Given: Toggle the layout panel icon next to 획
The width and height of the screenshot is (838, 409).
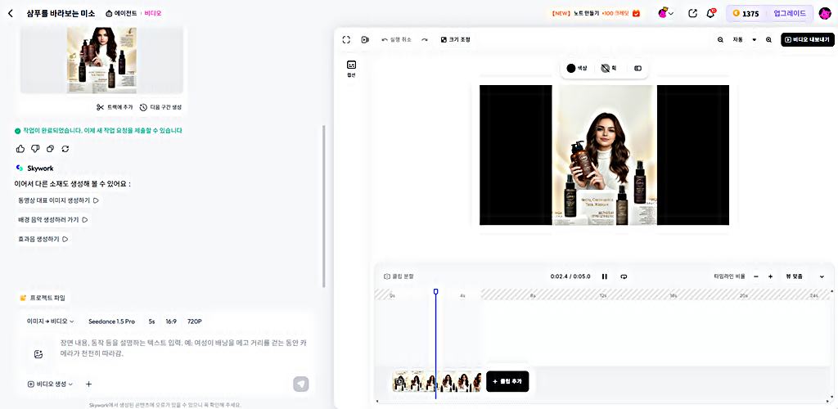Looking at the screenshot, I should click(638, 69).
